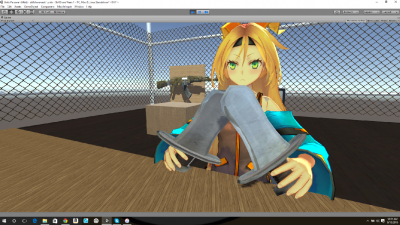Screen dimensions: 400x225
Task: Select the Rect transform tool
Action: pyautogui.click(x=31, y=12)
